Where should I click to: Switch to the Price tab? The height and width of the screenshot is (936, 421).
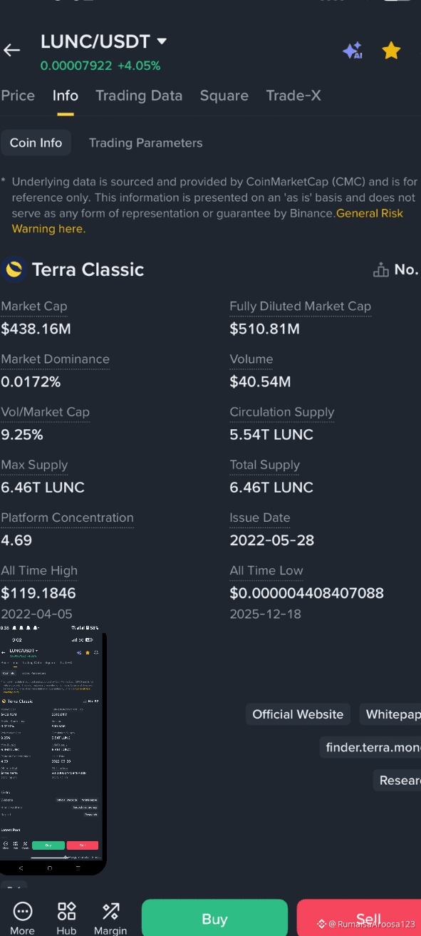pos(18,96)
